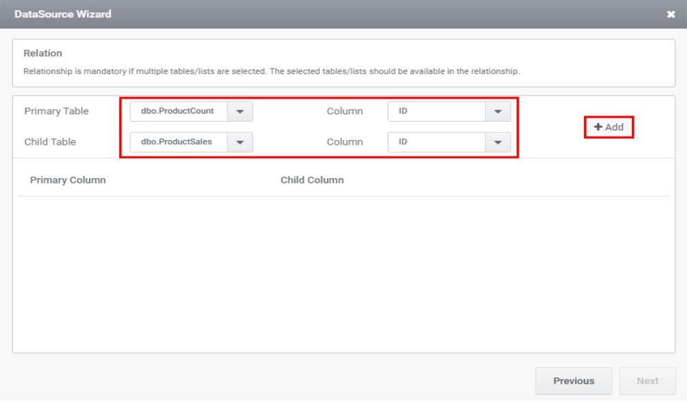The width and height of the screenshot is (687, 402).
Task: Click the Child Column grid header
Action: (x=312, y=180)
